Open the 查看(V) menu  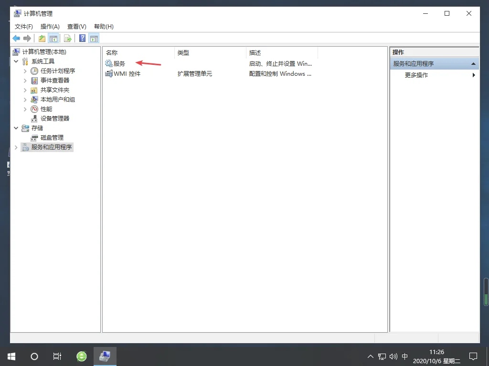77,27
